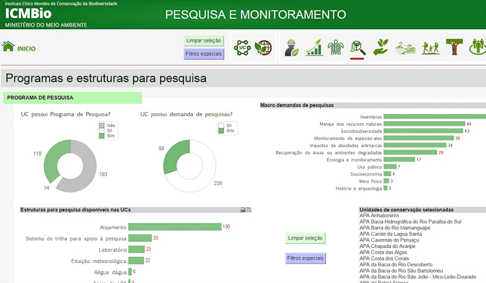Screen dimensions: 486x283
Task: Click the hand holding plant icon
Action: (382, 47)
